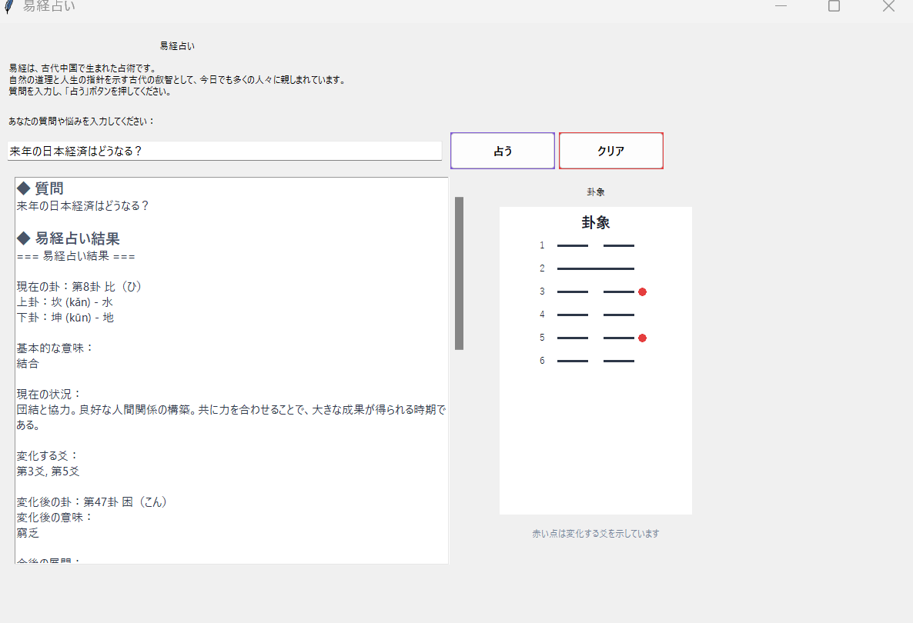Focus the question input field

224,152
